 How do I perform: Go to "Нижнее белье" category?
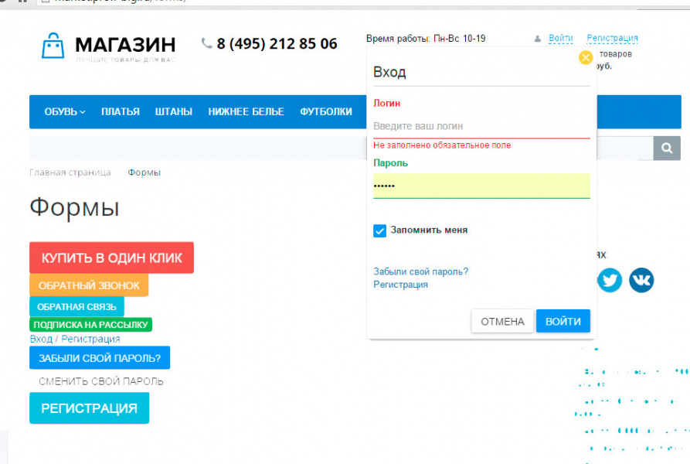coord(246,111)
